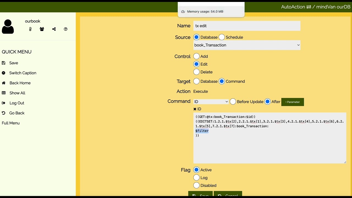
Task: Click the + Parameter button
Action: pos(293,102)
